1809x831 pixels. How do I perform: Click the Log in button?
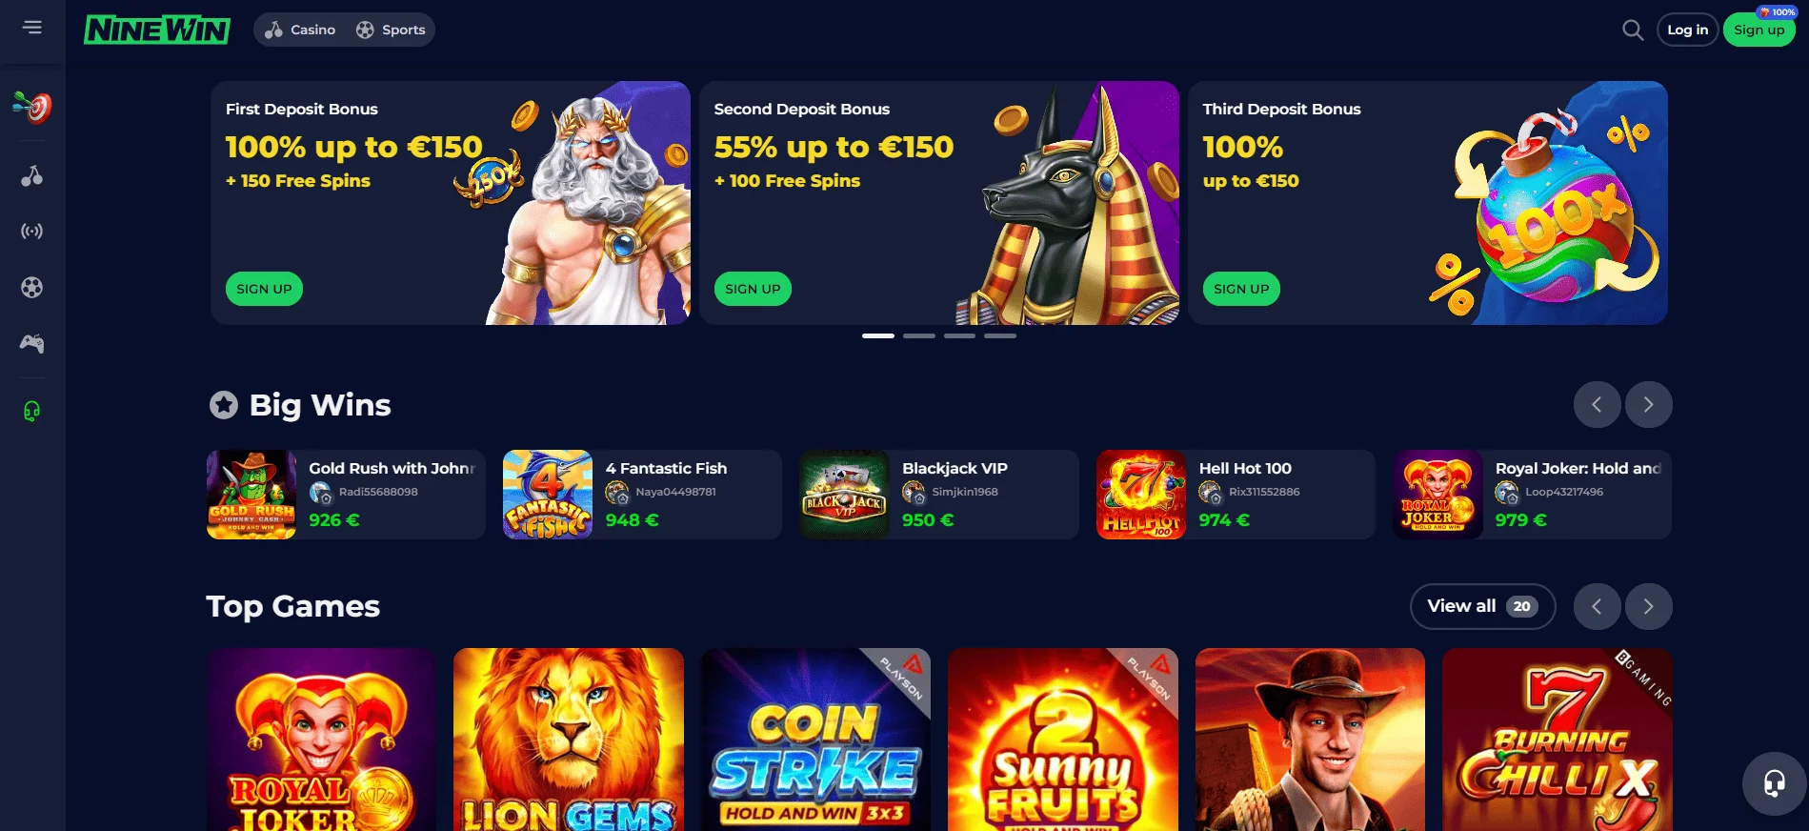tap(1687, 30)
